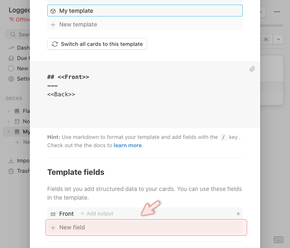
Task: Click the Due inbox icon
Action: 11,58
